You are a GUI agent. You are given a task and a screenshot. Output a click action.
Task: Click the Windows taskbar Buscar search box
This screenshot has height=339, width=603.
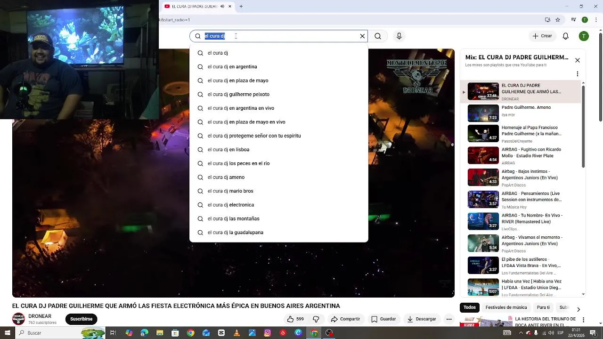(x=60, y=333)
